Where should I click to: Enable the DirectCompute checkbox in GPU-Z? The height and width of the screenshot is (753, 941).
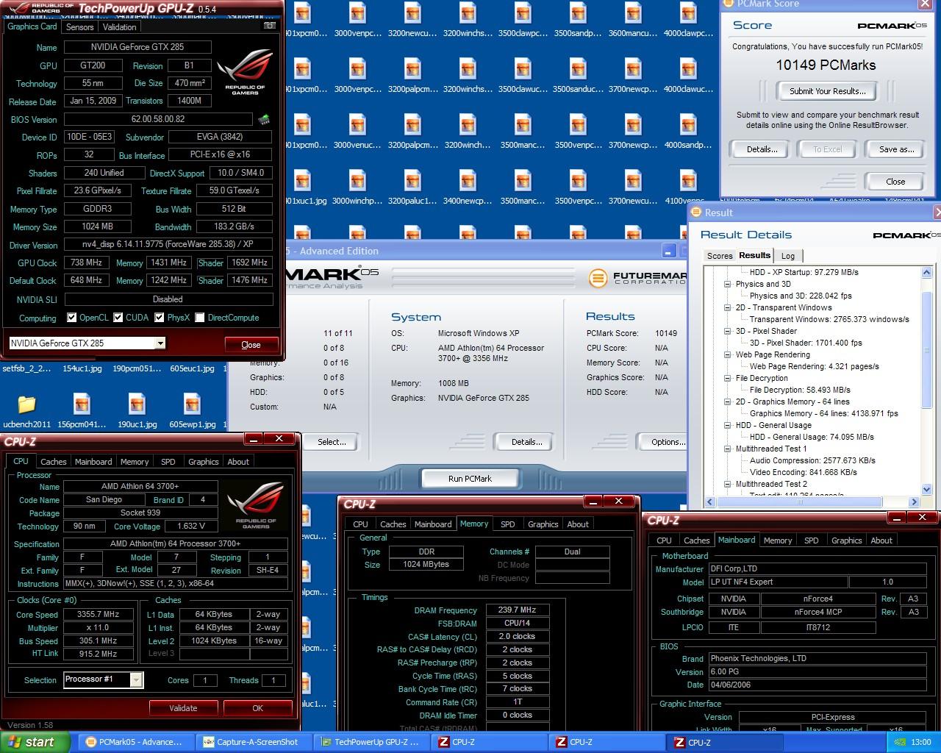(x=200, y=318)
